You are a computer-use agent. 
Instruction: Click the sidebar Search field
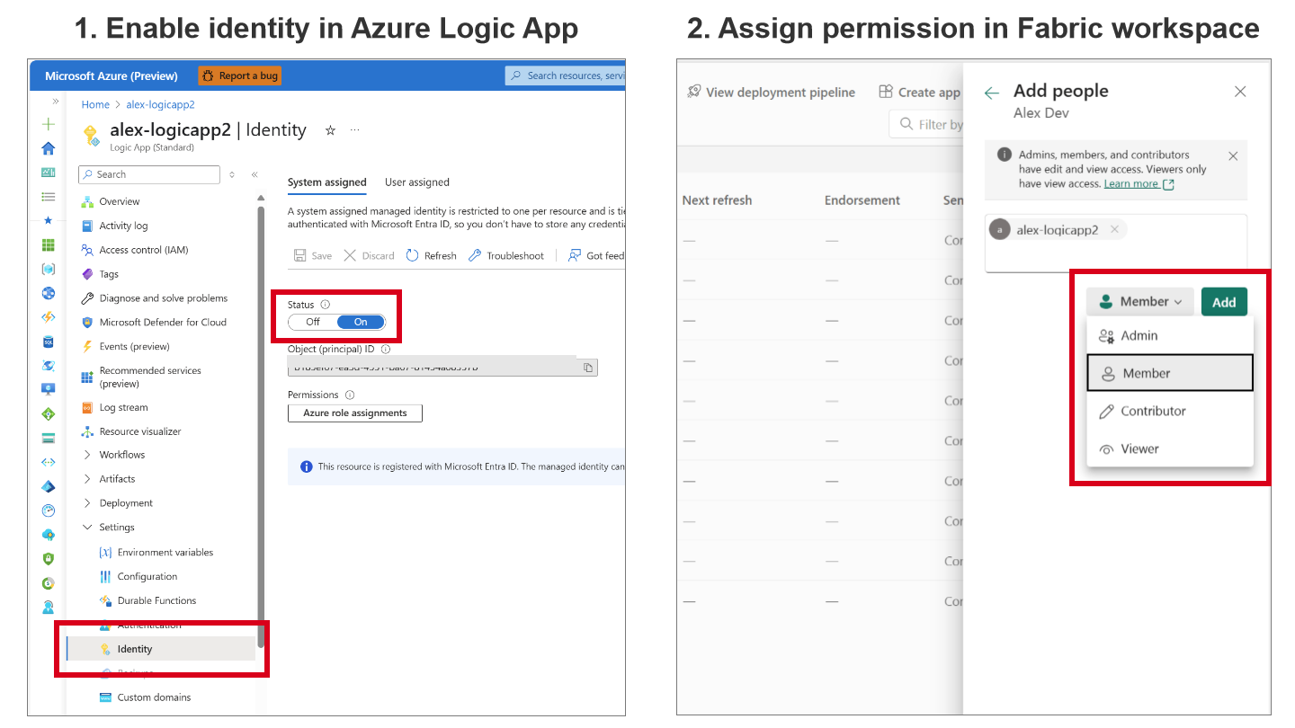point(149,174)
